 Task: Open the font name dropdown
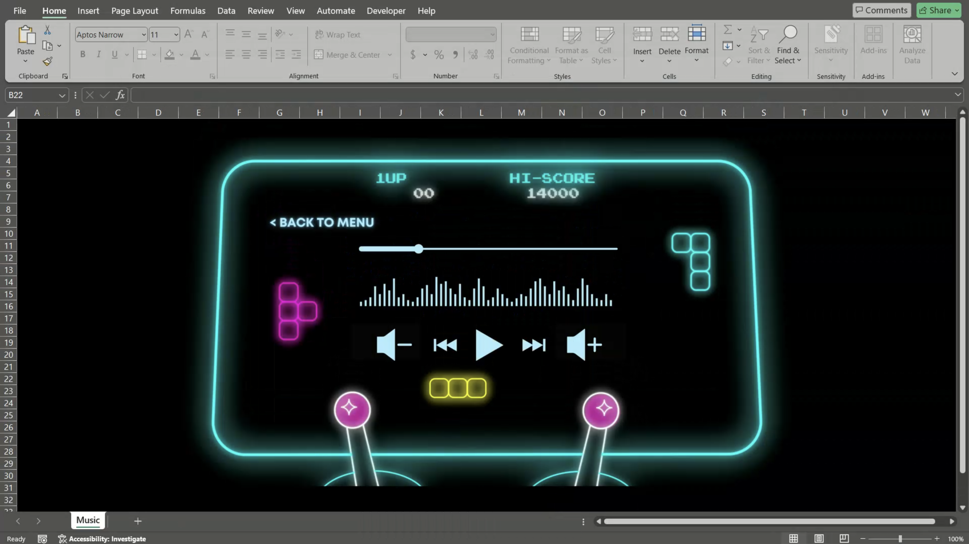tap(144, 35)
